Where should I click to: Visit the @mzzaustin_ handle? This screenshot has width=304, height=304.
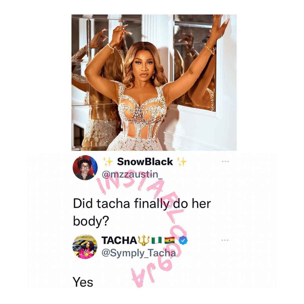click(132, 174)
